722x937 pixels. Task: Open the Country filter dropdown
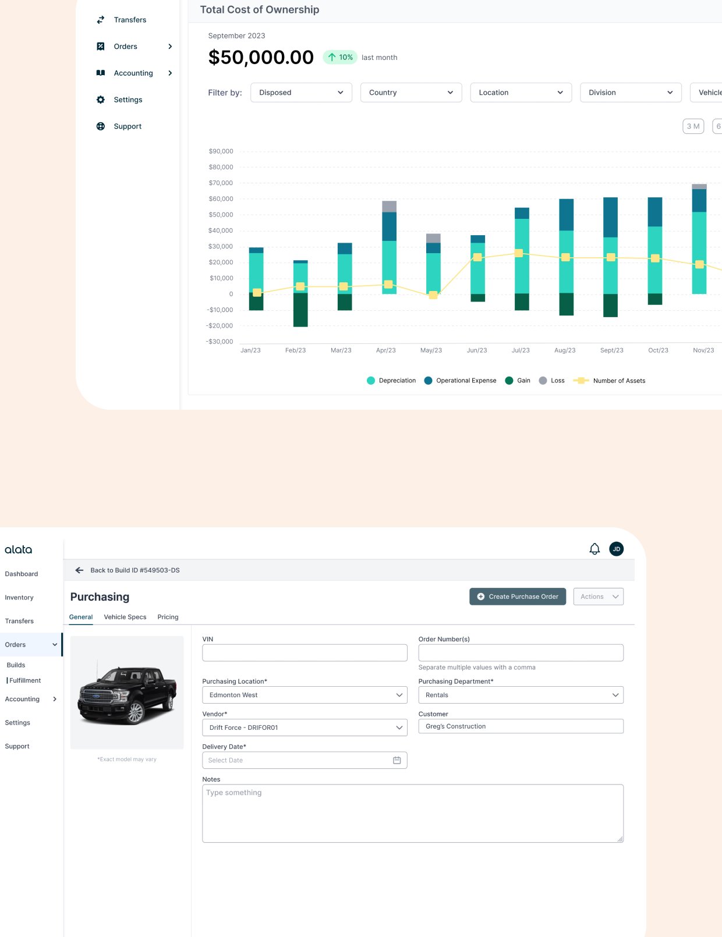tap(411, 93)
